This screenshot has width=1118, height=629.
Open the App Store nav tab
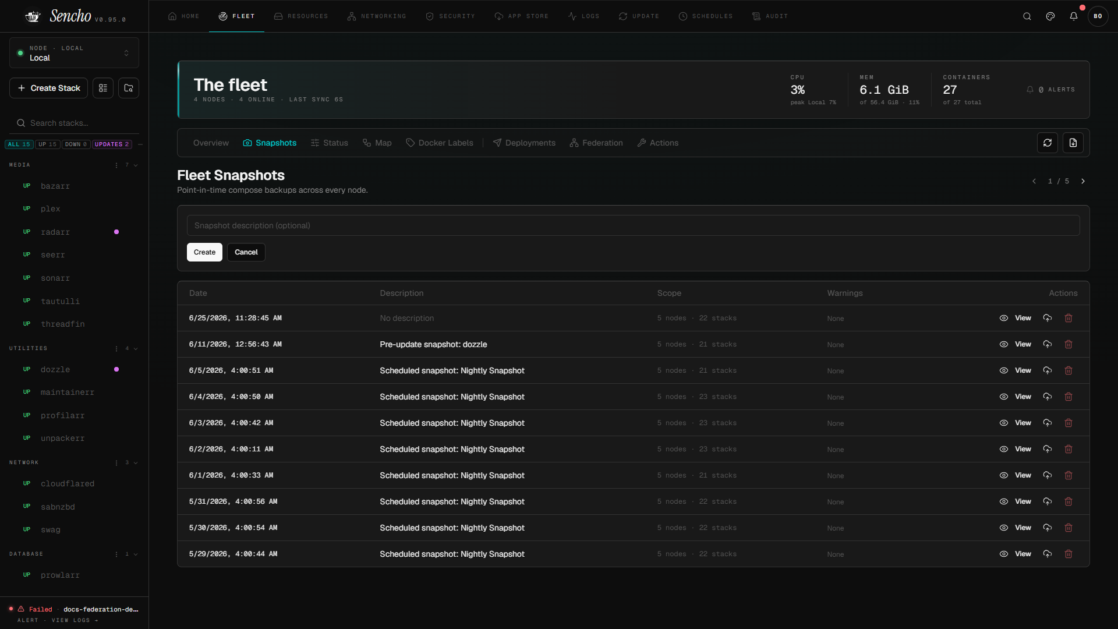pos(522,16)
